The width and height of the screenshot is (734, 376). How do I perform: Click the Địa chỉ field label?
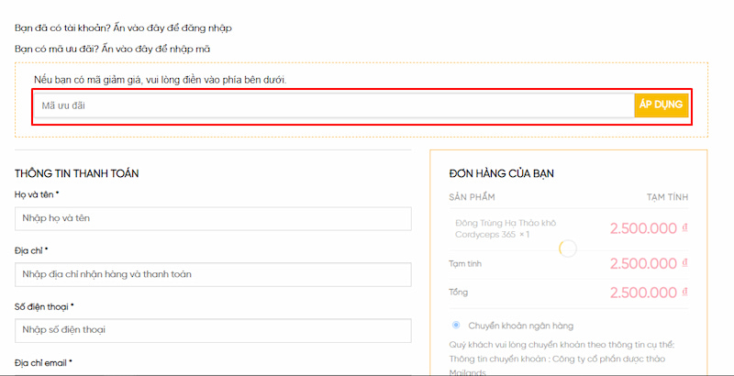[31, 250]
